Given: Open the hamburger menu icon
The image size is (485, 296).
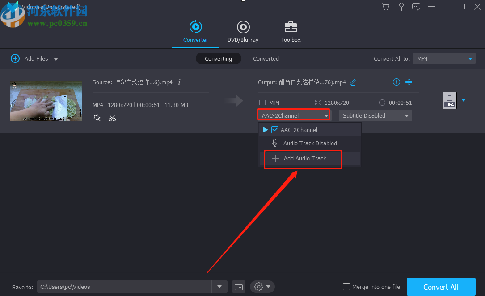Looking at the screenshot, I should [431, 7].
